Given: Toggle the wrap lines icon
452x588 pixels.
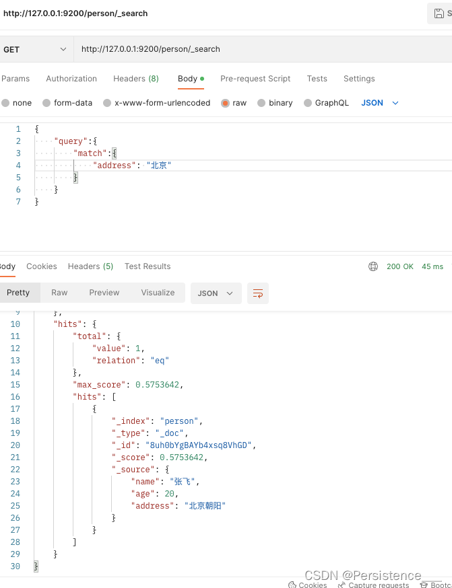Looking at the screenshot, I should coord(258,293).
